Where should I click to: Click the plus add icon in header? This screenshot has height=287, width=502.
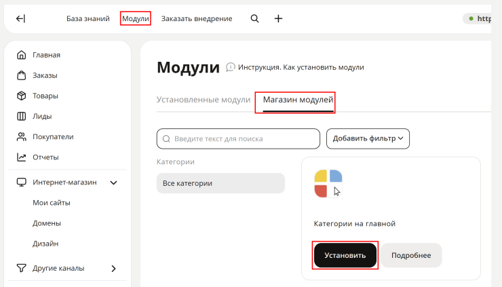[279, 18]
